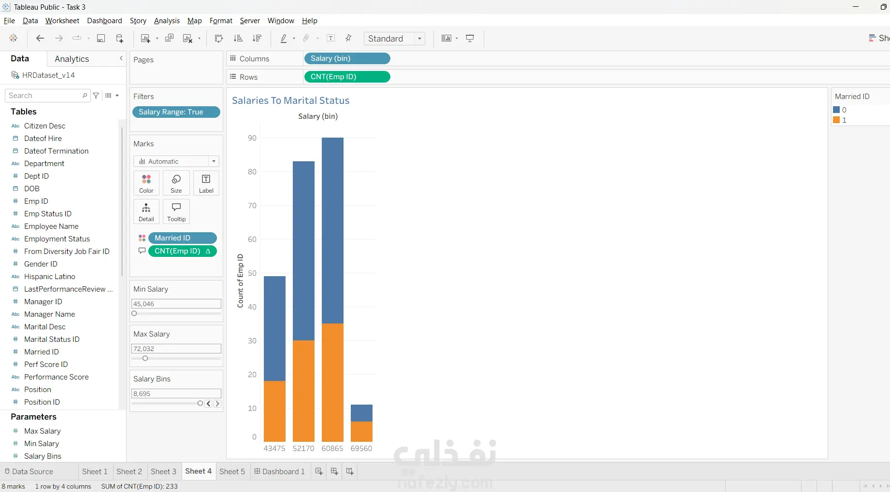Viewport: 890px width, 492px height.
Task: Open the Highlight pen tool
Action: pyautogui.click(x=284, y=38)
